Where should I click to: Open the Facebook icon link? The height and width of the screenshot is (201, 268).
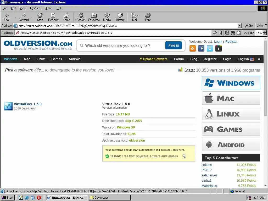201,48
